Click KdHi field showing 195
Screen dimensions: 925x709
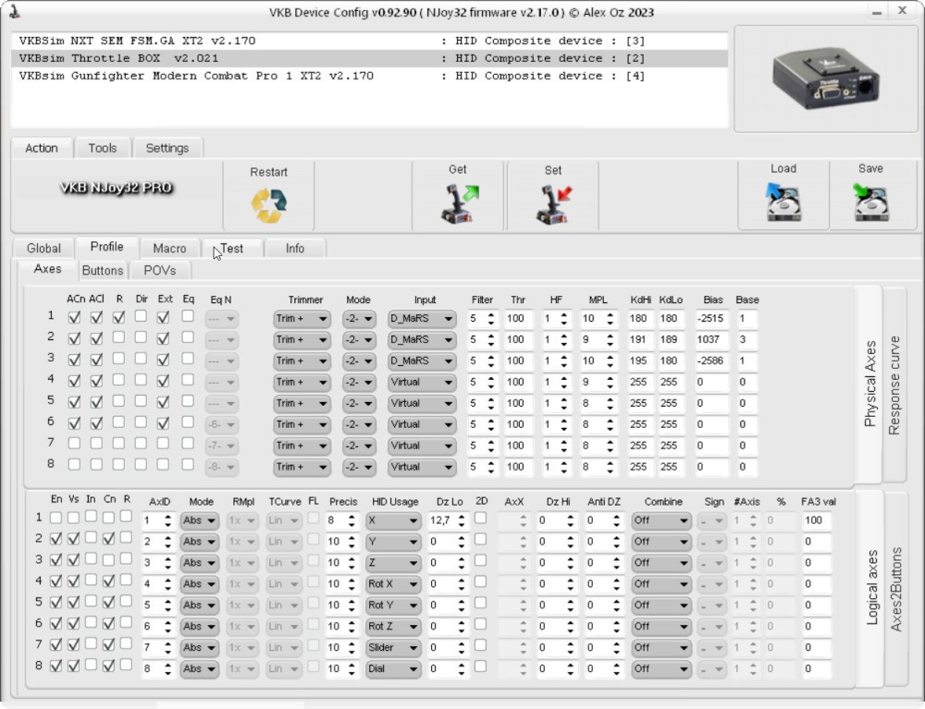pos(640,361)
